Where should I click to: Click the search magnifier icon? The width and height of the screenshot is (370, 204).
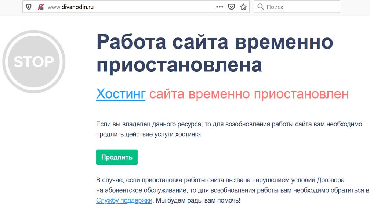coord(261,7)
